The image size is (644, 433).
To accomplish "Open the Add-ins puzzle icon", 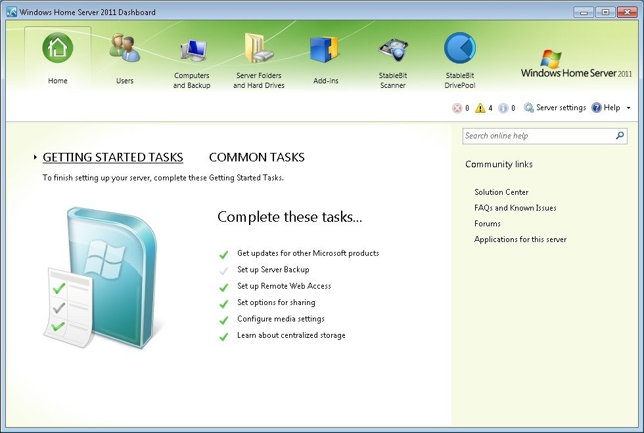I will pos(326,50).
